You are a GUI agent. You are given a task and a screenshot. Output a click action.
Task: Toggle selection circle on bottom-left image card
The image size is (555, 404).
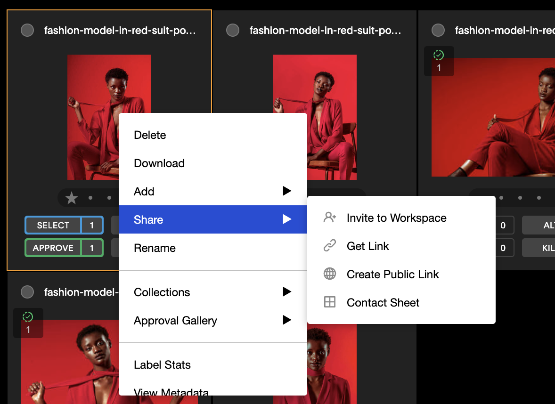[x=27, y=292]
